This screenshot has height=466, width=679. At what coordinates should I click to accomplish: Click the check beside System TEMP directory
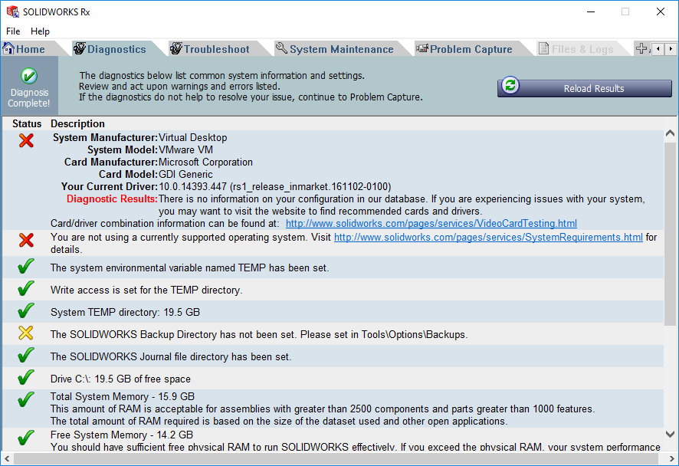click(26, 310)
